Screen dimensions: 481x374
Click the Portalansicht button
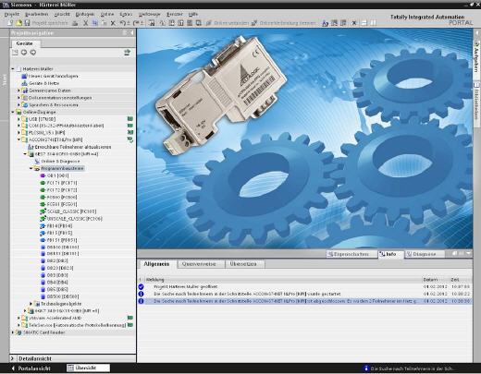point(31,368)
